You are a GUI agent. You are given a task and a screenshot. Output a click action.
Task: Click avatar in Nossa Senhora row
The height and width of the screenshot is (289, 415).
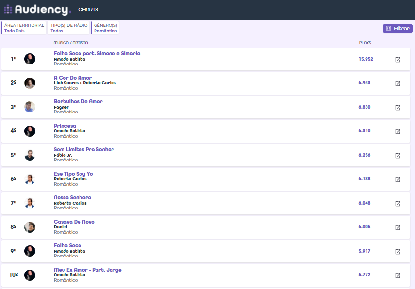point(30,203)
